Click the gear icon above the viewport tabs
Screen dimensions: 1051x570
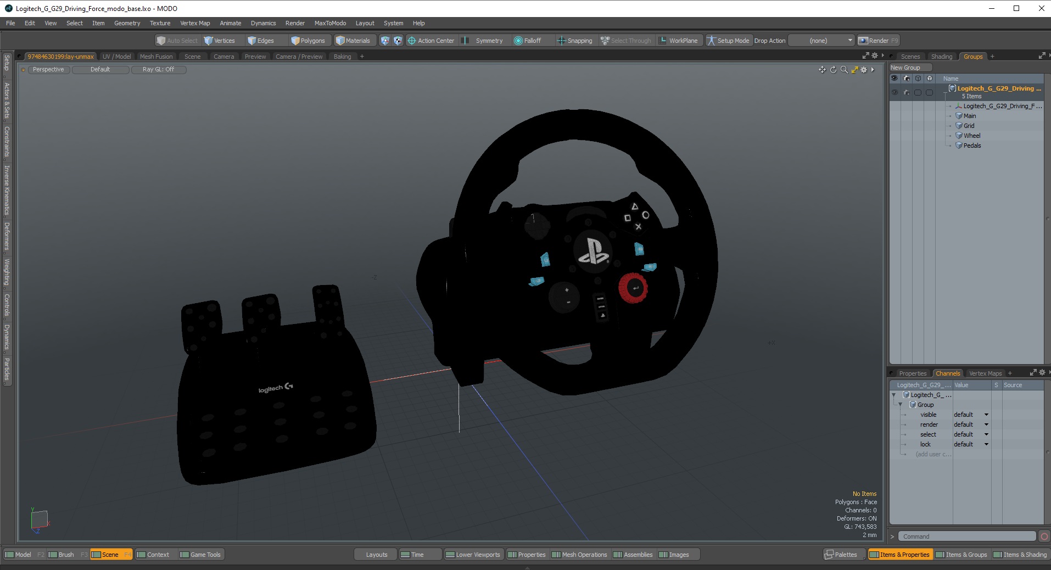point(875,56)
